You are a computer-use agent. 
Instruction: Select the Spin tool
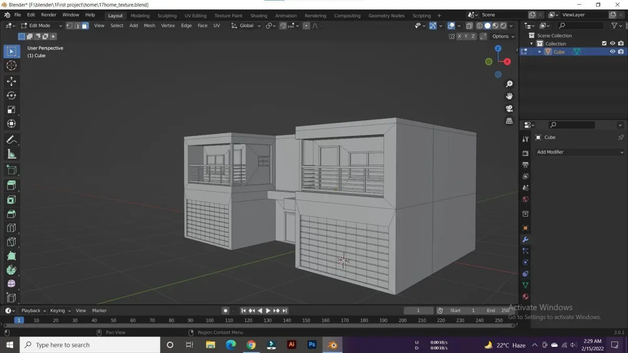pyautogui.click(x=12, y=270)
